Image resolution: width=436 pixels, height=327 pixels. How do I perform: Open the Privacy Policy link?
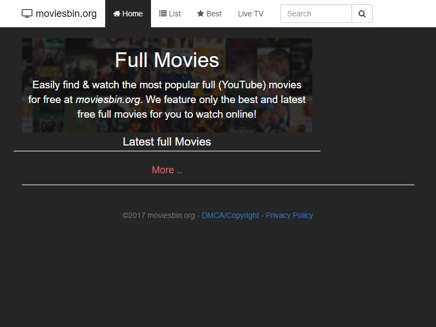pyautogui.click(x=289, y=215)
